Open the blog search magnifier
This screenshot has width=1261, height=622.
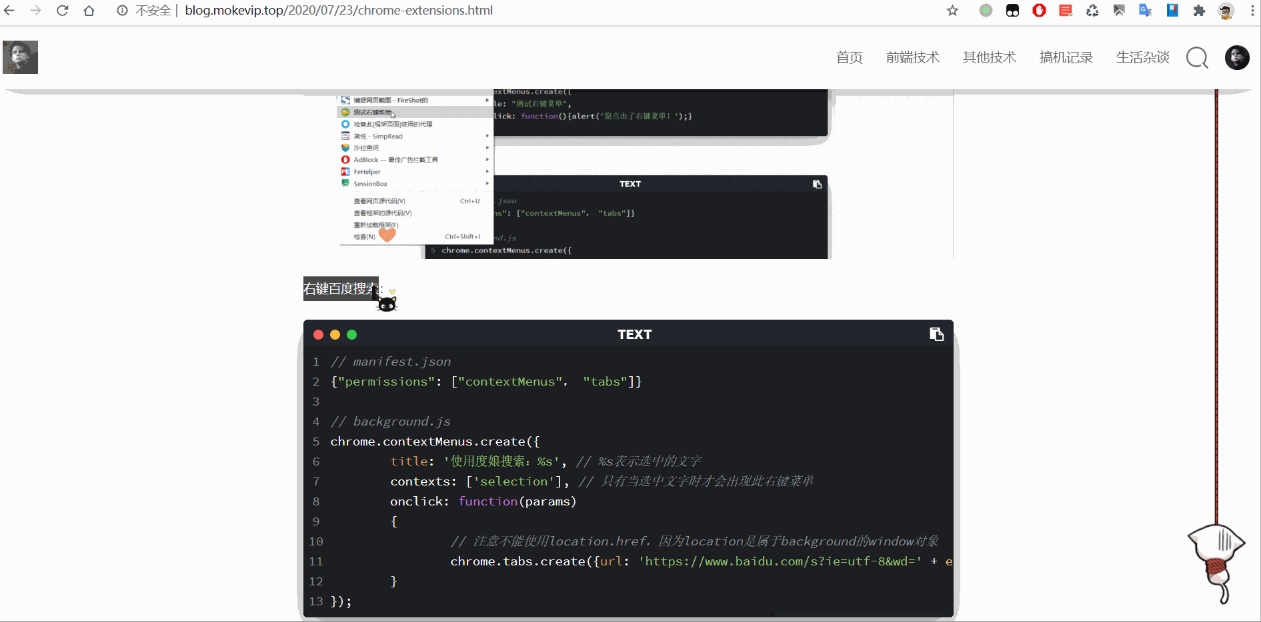[x=1197, y=58]
